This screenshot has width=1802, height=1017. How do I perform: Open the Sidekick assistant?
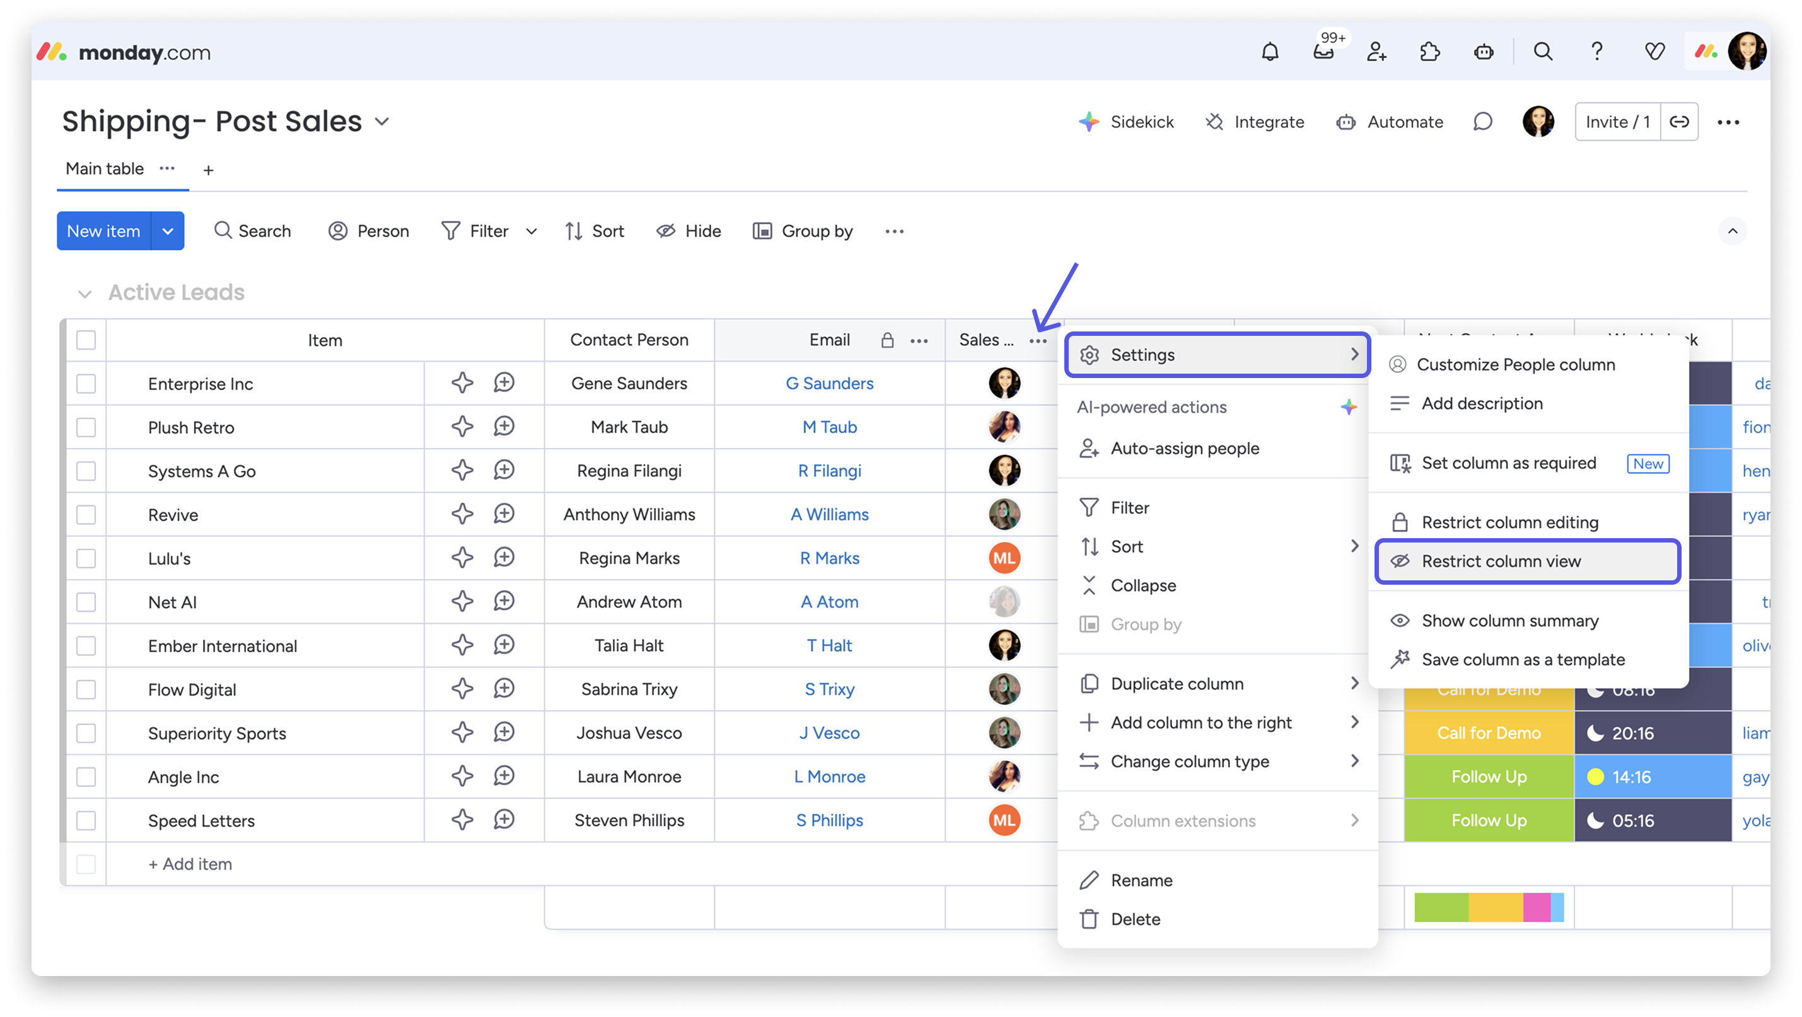tap(1125, 122)
